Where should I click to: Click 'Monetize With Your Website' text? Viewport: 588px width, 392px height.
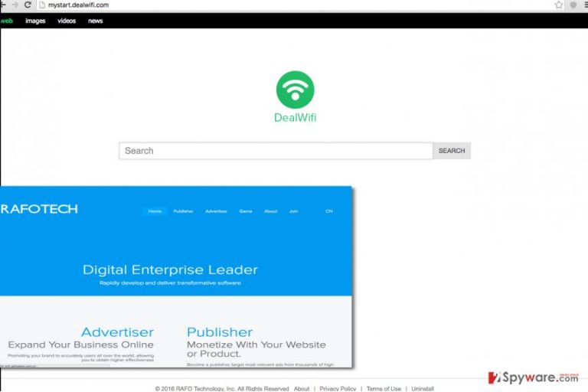[256, 345]
